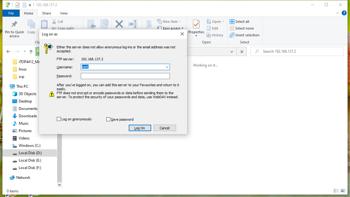Switch to the View tab
Viewport: 350px width, 197px height.
64,13
